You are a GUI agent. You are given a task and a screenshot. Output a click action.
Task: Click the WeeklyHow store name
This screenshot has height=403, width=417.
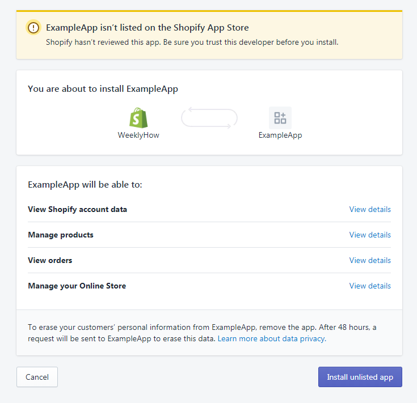tap(138, 135)
